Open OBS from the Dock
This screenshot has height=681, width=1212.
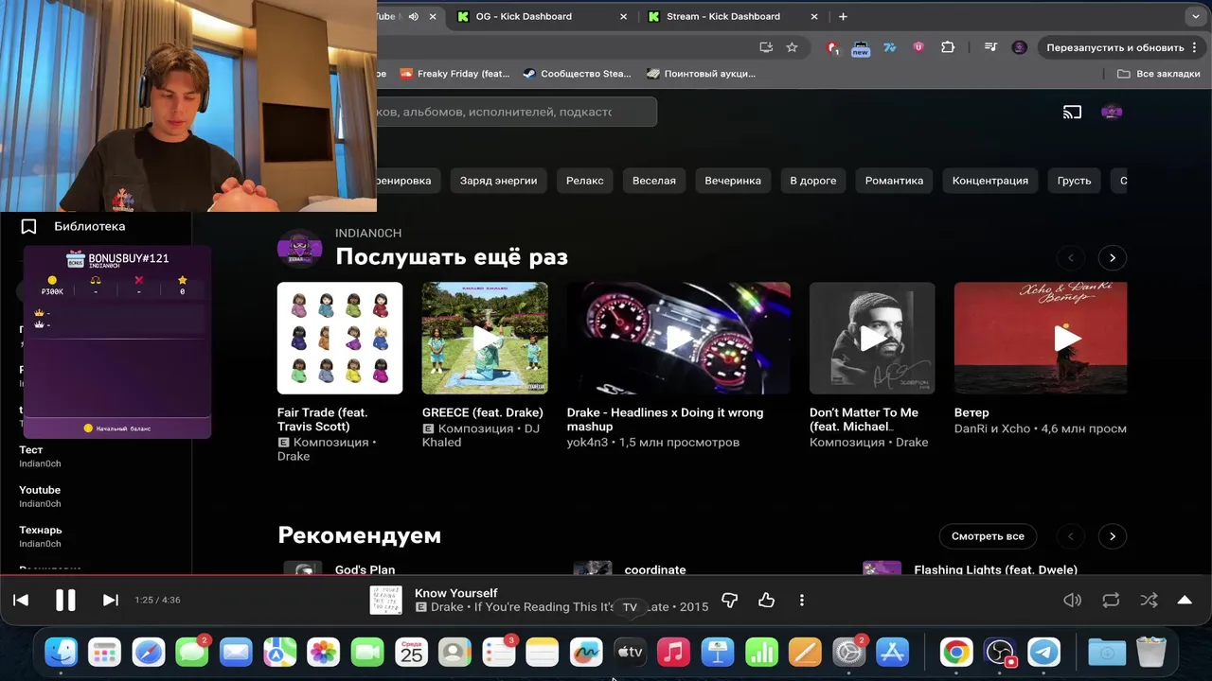[1000, 652]
